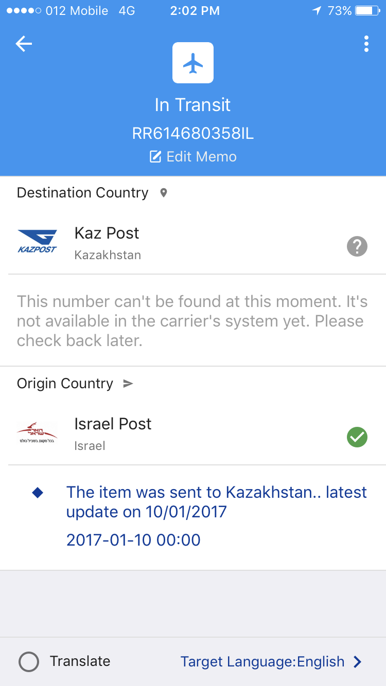Tap the back arrow icon
Screen dimensions: 386x686
[24, 44]
